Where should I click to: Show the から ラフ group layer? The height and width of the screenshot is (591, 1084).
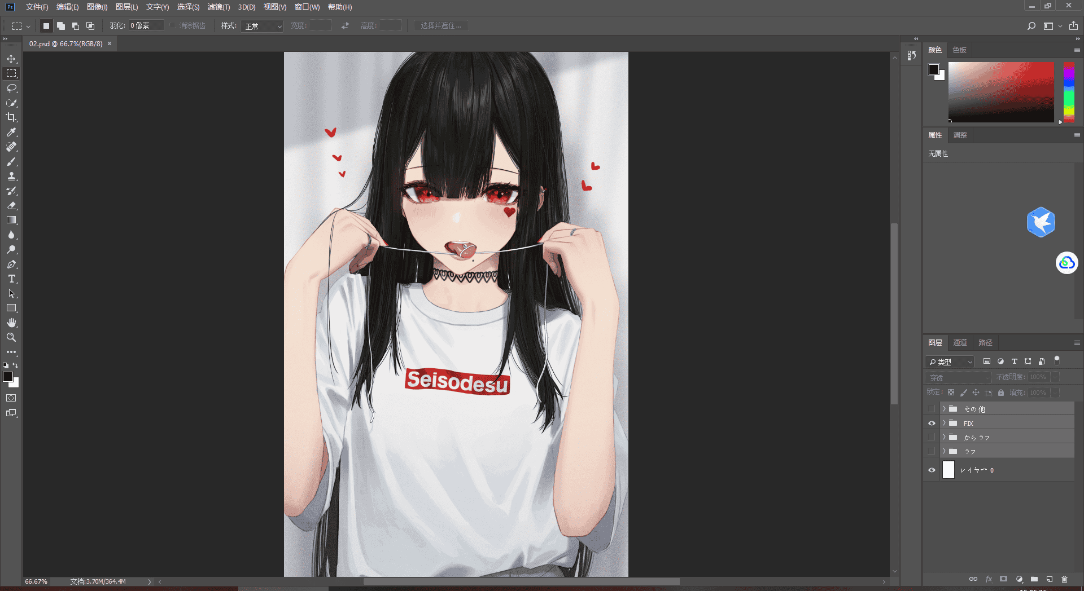click(932, 437)
